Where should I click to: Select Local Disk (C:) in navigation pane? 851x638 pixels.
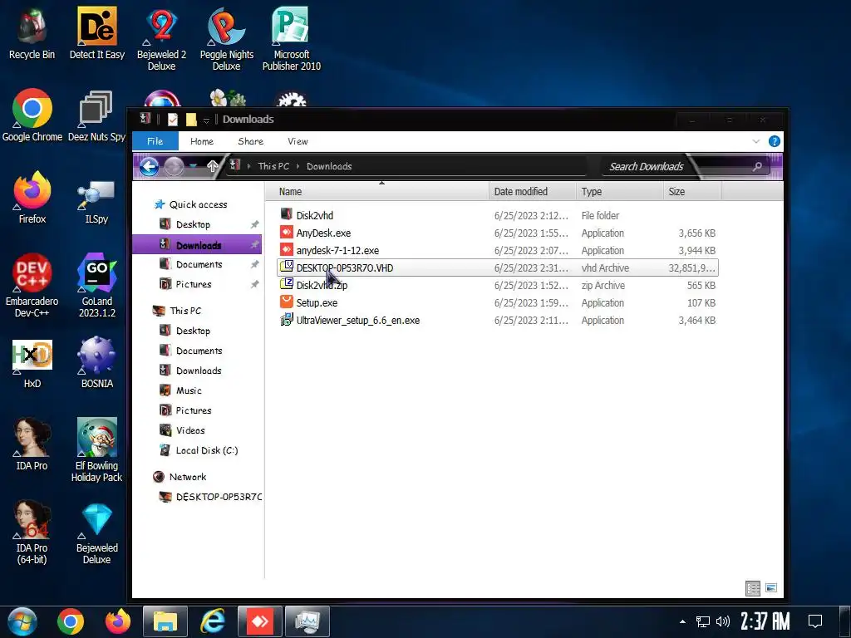point(206,450)
